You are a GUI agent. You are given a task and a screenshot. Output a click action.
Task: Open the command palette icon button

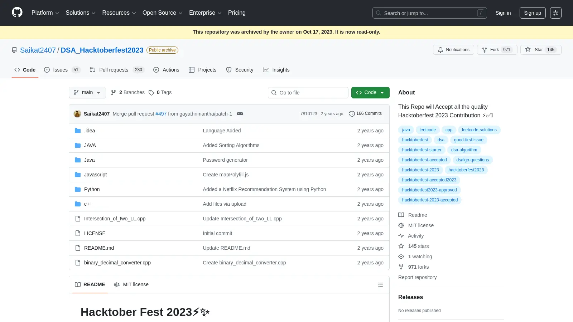[555, 13]
